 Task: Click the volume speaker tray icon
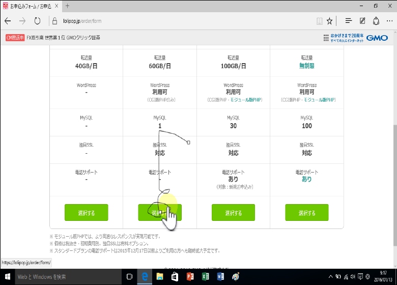click(x=353, y=277)
